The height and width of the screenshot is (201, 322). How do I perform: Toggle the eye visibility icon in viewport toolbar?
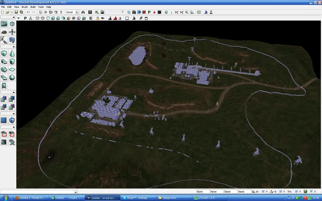(x=103, y=18)
